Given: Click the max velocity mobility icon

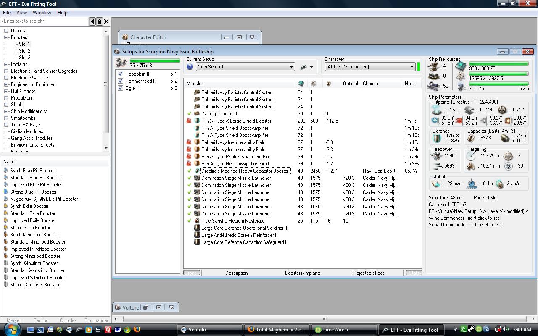Looking at the screenshot, I should (436, 184).
